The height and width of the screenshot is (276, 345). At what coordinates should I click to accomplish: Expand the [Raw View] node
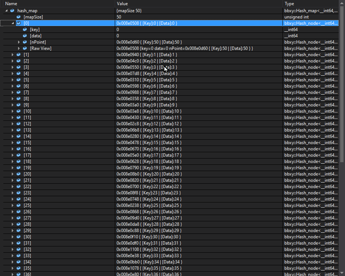(19, 48)
